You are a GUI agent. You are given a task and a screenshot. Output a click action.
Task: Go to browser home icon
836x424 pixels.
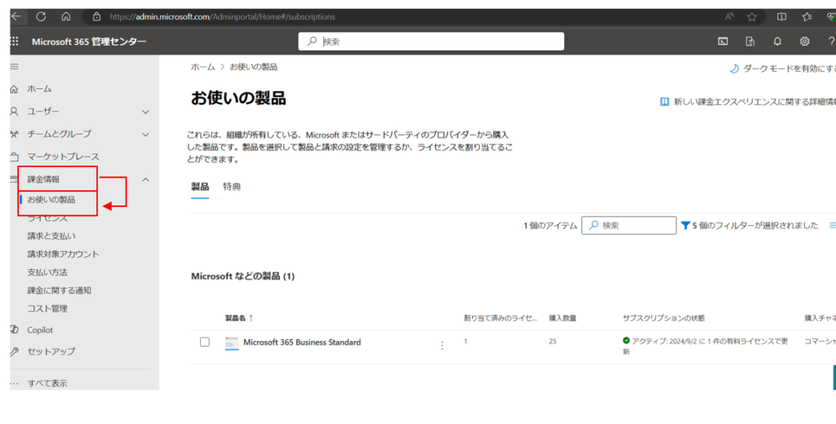66,16
